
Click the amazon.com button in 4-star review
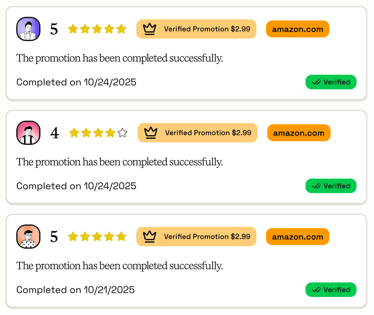299,133
